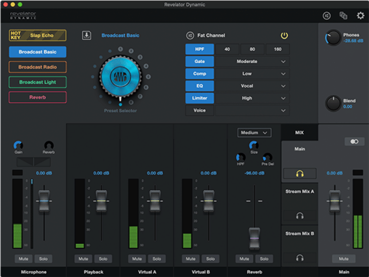Expand the Gate Moderate dropdown
Viewport: 369px width, 277px height.
point(252,62)
